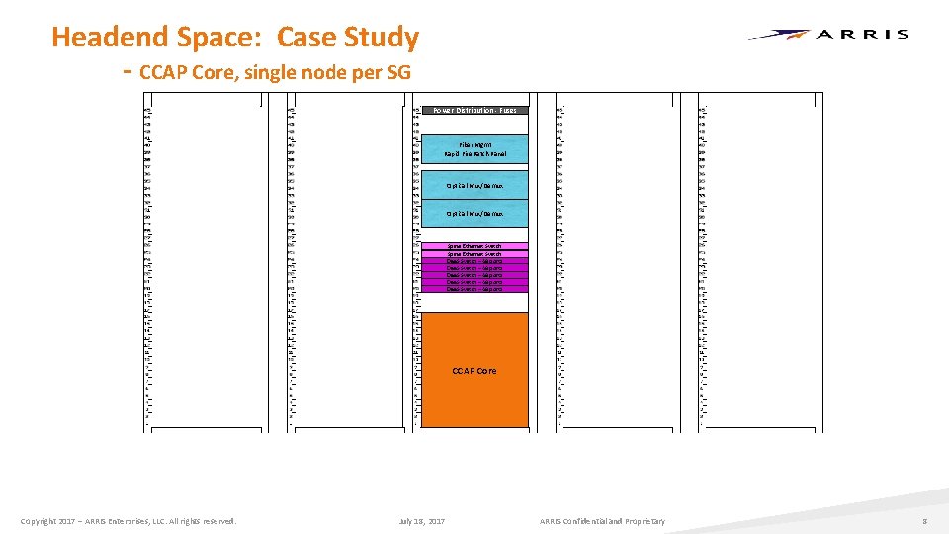Select the subtitle 'CCAP Core, single node per SG'

click(275, 72)
